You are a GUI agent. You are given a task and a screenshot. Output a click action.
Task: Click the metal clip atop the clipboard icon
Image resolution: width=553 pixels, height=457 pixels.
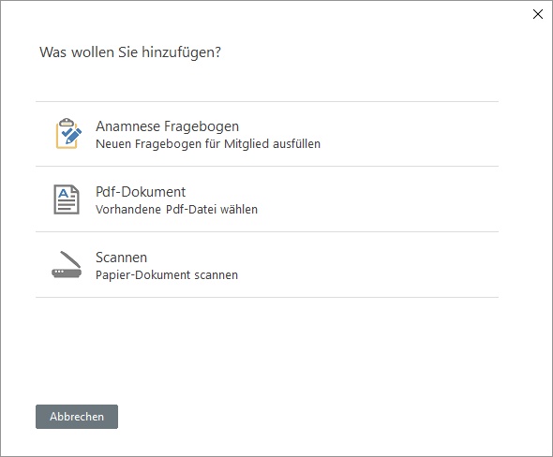click(67, 123)
